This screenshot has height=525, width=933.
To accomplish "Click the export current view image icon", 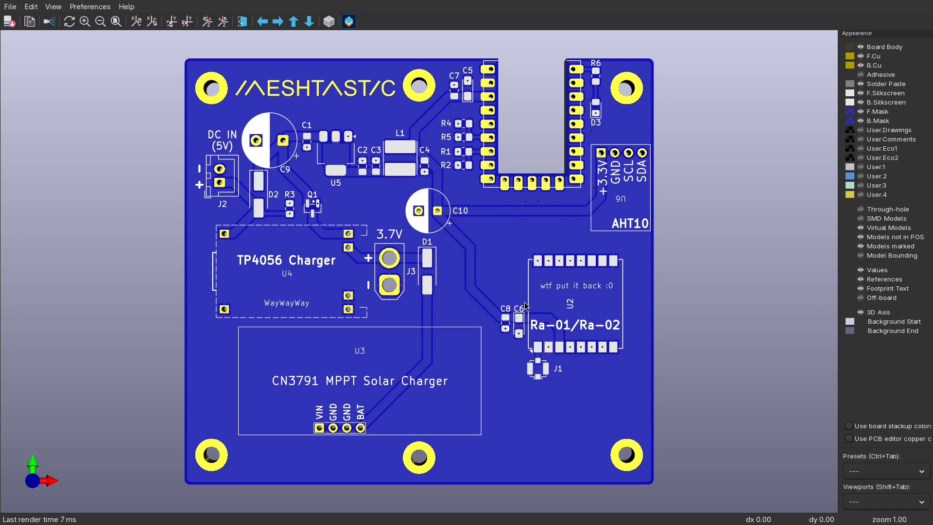I will 9,21.
